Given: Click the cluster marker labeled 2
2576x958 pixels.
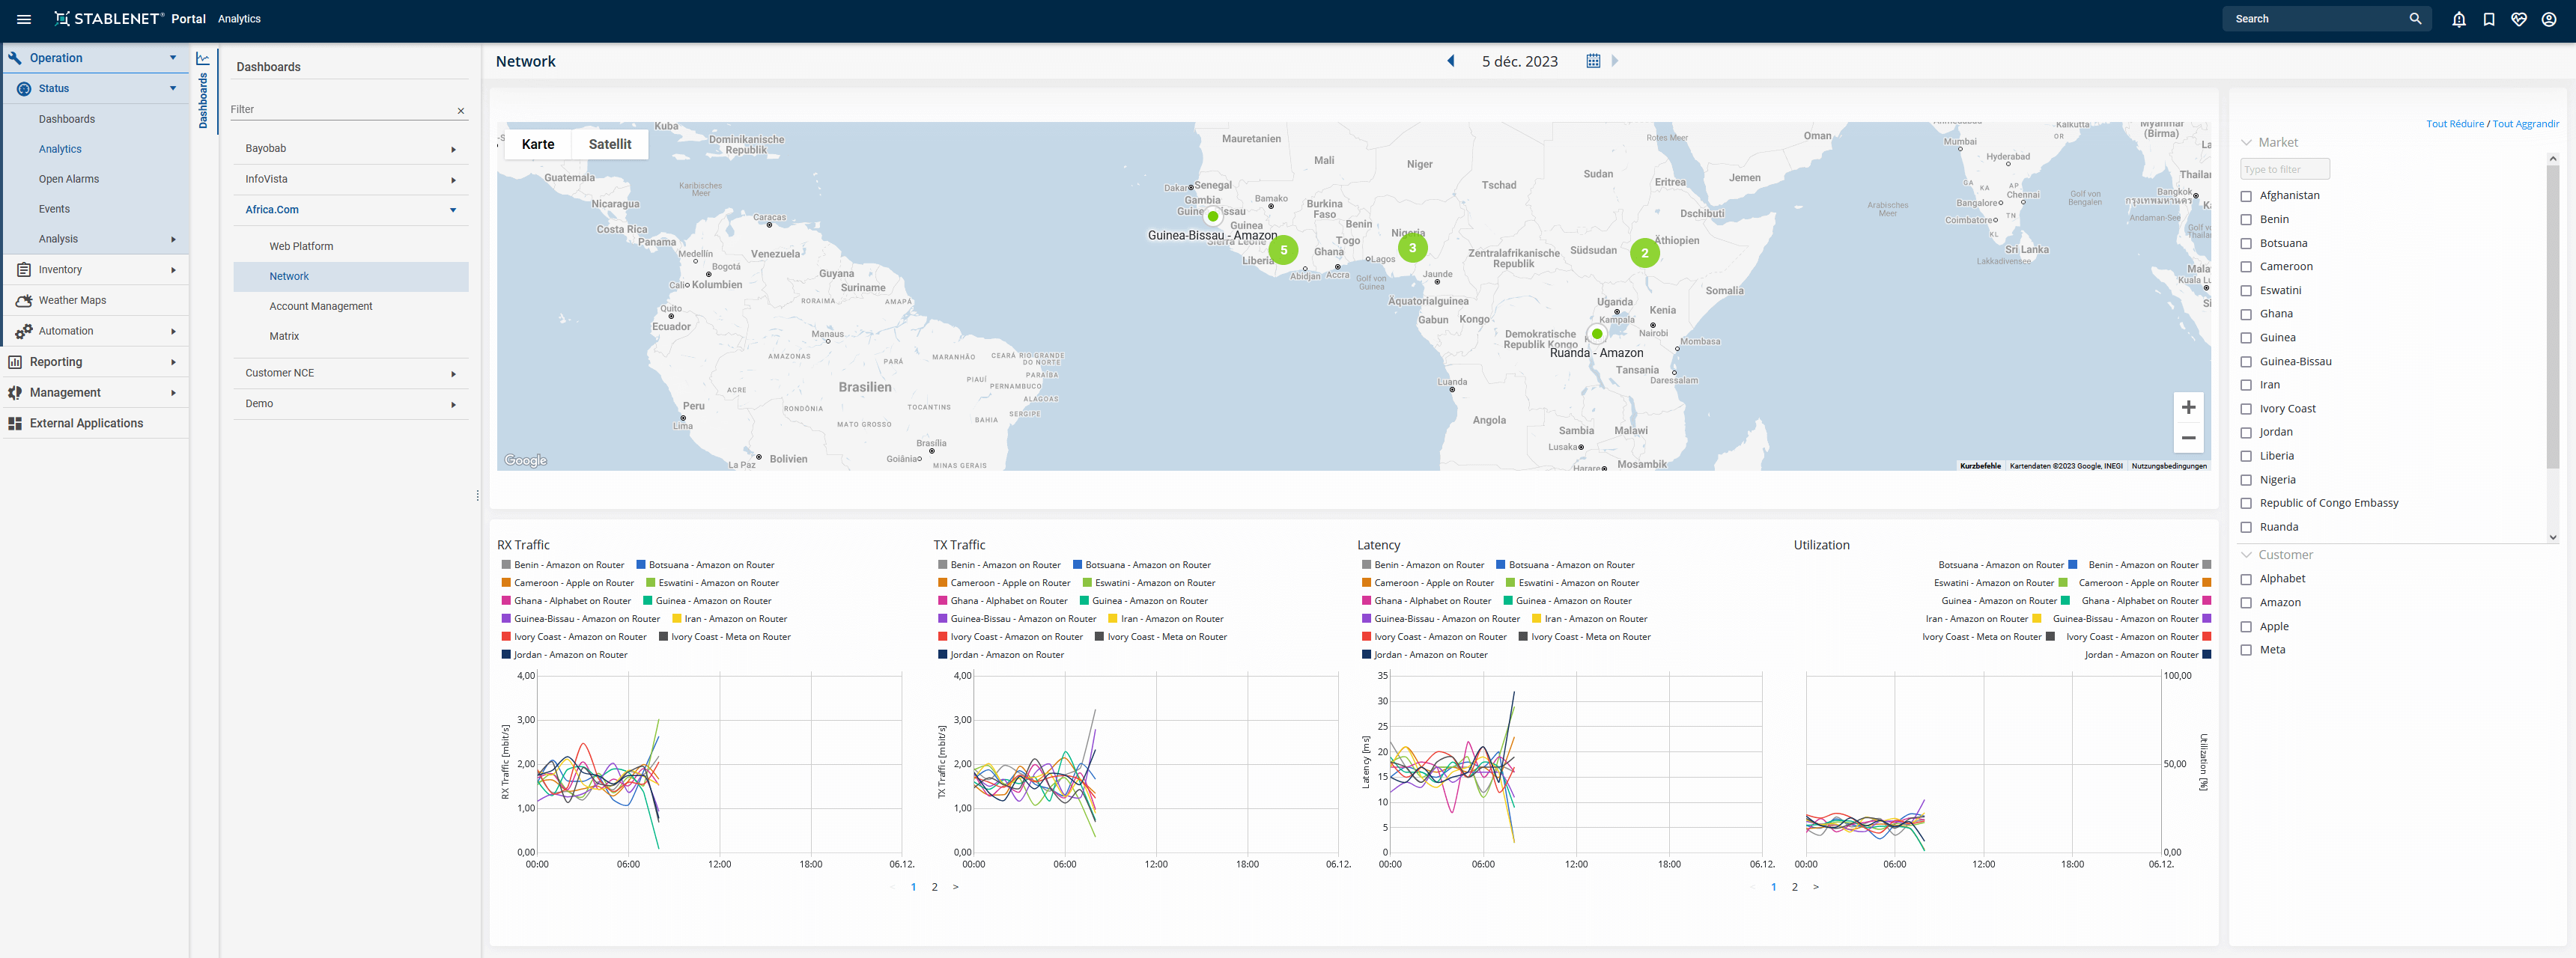Looking at the screenshot, I should click(x=1644, y=253).
